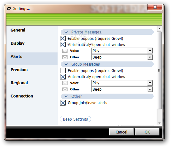Close the Settings window

(155, 7)
